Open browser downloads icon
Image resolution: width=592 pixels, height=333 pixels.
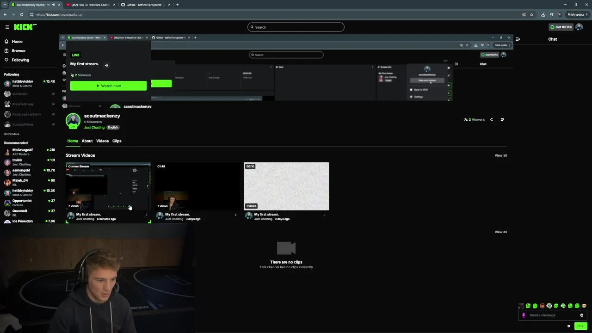coord(543,14)
